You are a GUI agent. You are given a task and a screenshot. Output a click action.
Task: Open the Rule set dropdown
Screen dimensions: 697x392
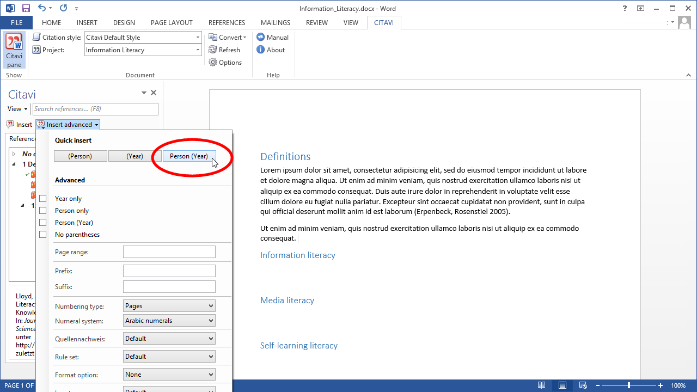pos(169,357)
